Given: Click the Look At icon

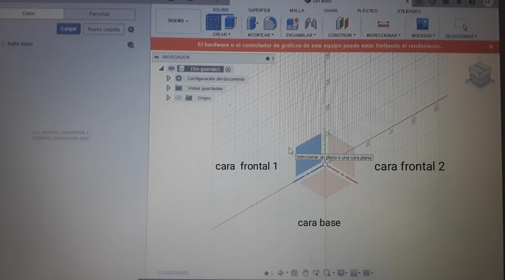Looking at the screenshot, I should tap(294, 273).
